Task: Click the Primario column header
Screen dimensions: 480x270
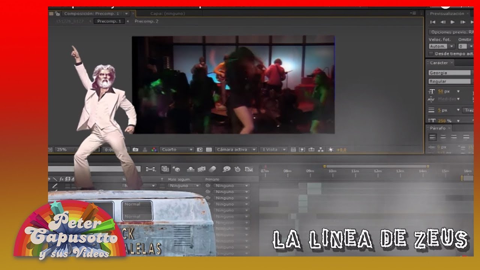Action: point(212,180)
